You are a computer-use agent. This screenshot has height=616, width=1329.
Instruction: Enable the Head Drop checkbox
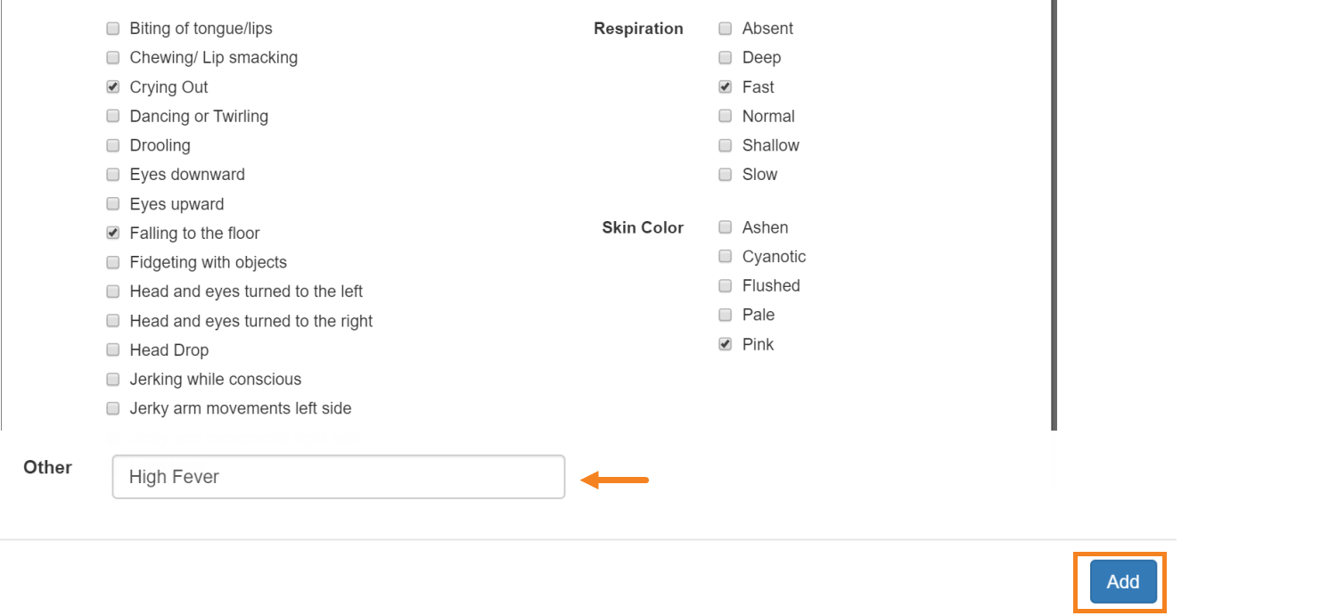coord(113,350)
